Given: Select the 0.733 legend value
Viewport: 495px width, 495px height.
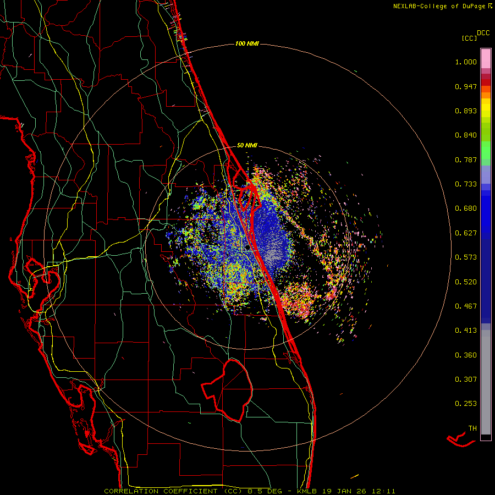Looking at the screenshot, I should tap(466, 184).
